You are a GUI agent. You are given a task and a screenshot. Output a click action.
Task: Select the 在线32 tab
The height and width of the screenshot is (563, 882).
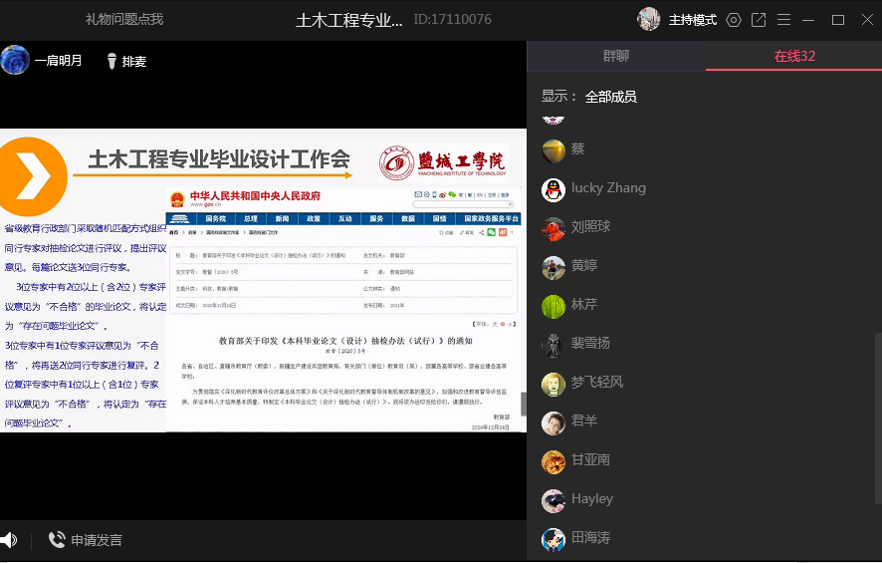pyautogui.click(x=794, y=56)
